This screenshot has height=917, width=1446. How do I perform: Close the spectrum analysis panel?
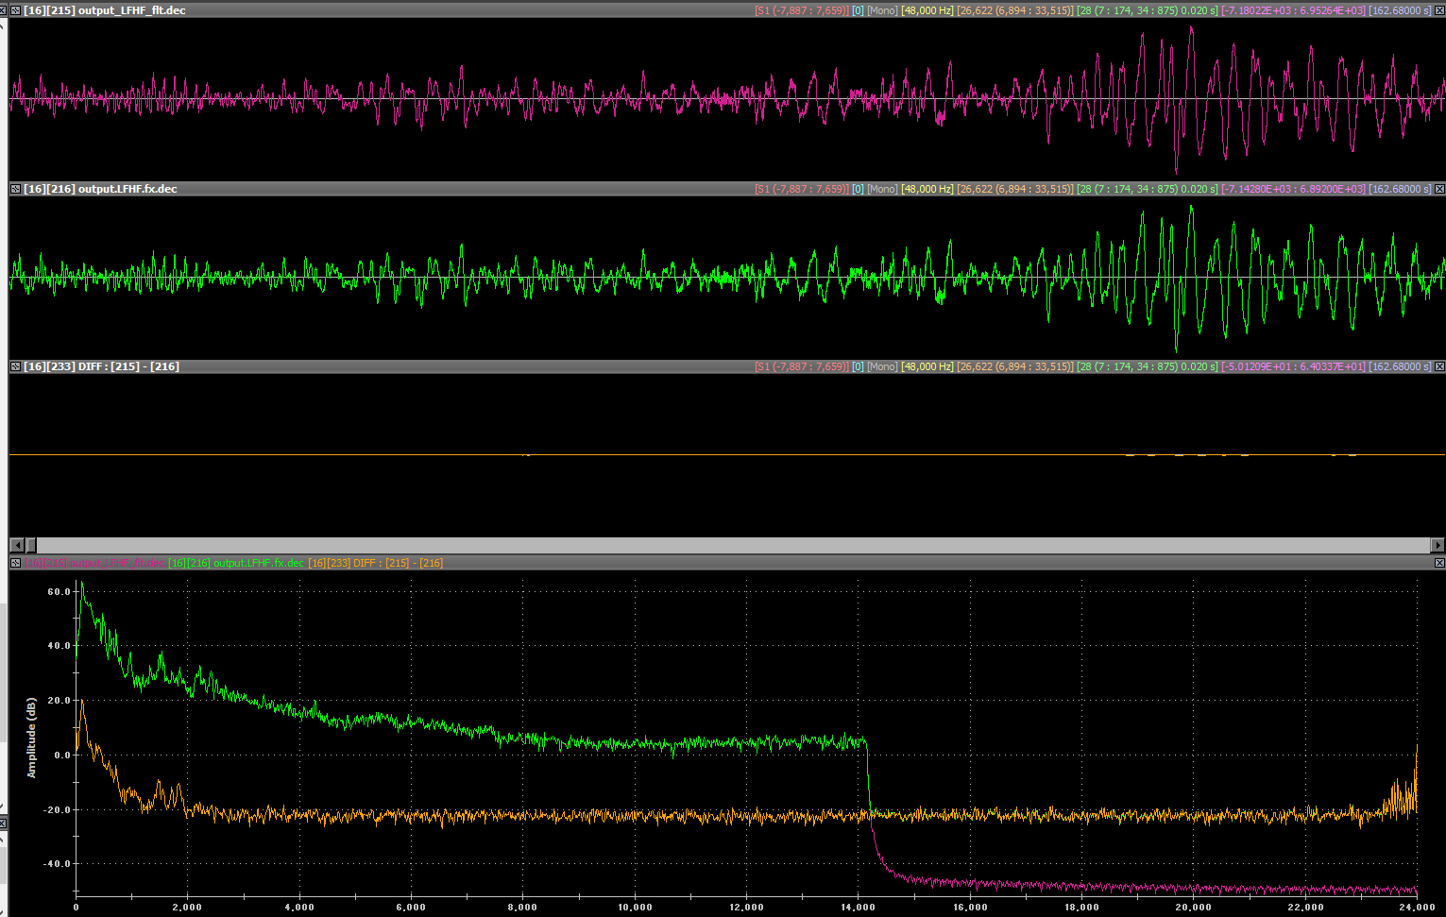point(1439,563)
